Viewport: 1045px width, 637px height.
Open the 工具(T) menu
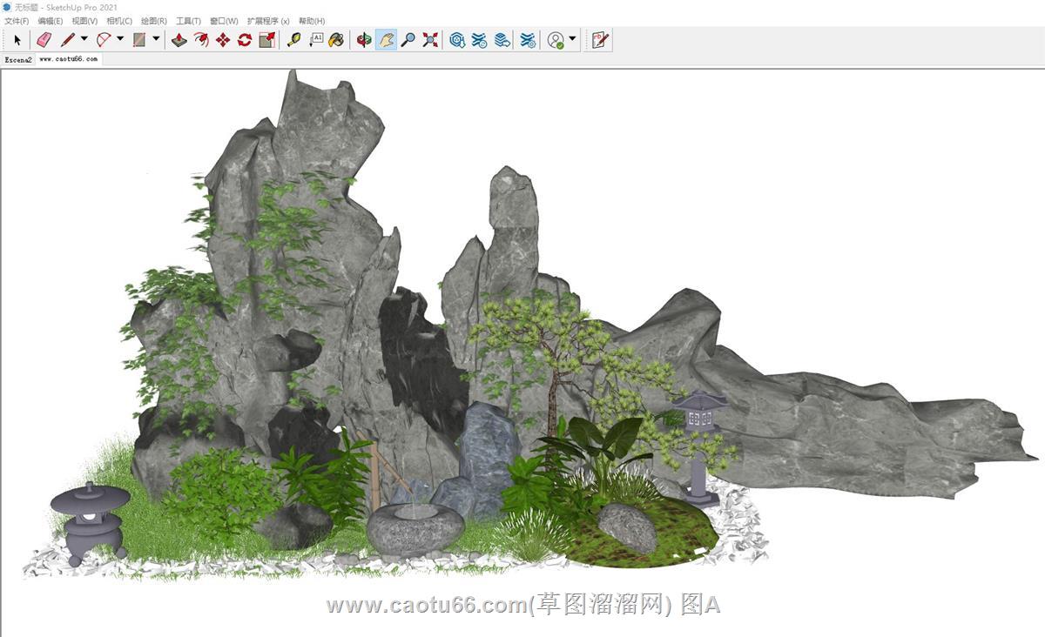188,21
